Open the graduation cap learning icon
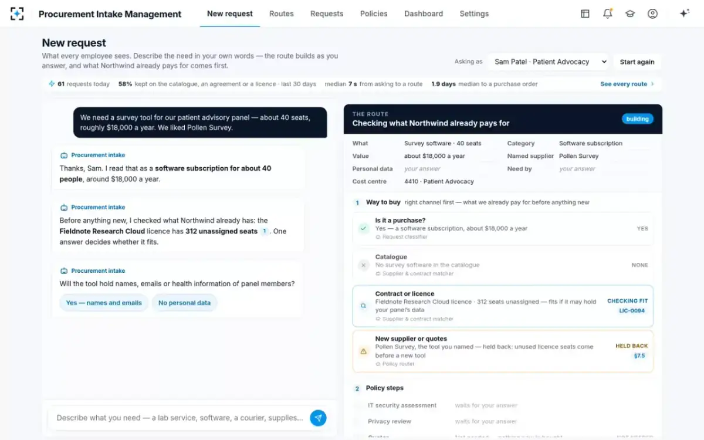The height and width of the screenshot is (440, 704). 630,13
